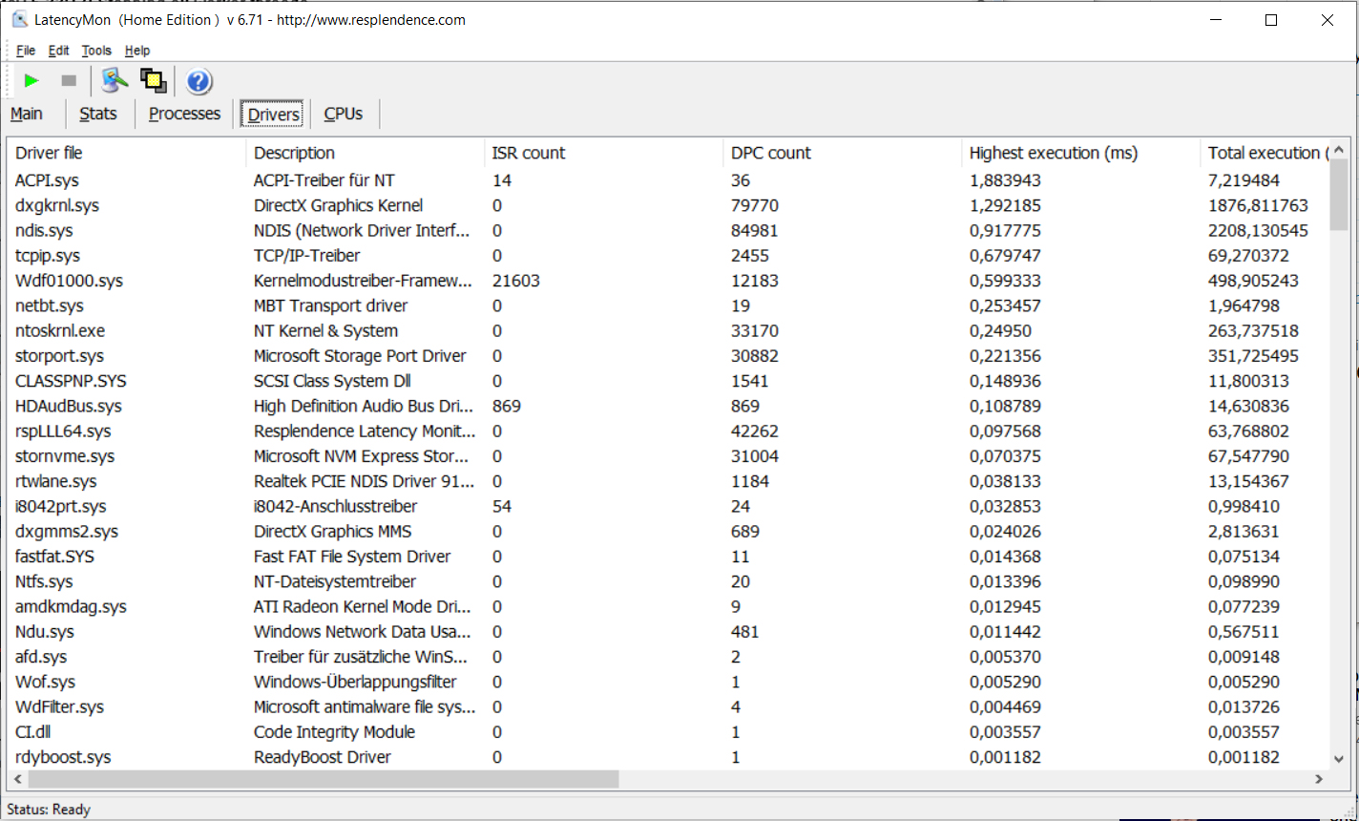Sort by the Description column header
The width and height of the screenshot is (1359, 821).
click(365, 153)
